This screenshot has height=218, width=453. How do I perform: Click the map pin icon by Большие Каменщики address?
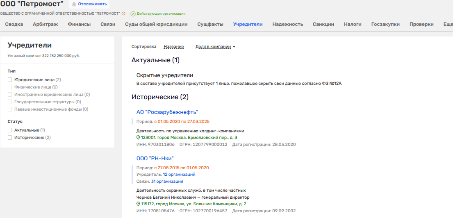click(x=138, y=204)
